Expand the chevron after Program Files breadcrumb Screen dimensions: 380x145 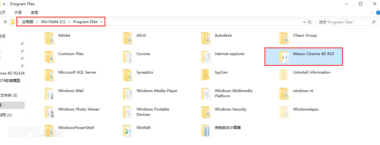click(101, 22)
